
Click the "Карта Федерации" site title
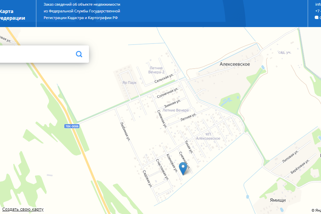tap(12, 14)
